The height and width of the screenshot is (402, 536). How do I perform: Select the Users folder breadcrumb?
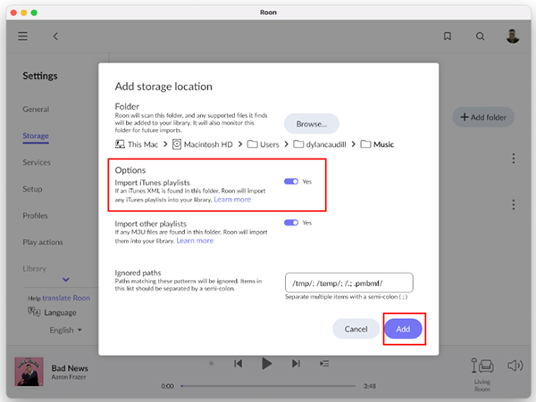[263, 144]
